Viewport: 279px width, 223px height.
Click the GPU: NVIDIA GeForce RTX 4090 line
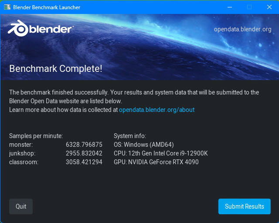(x=156, y=162)
